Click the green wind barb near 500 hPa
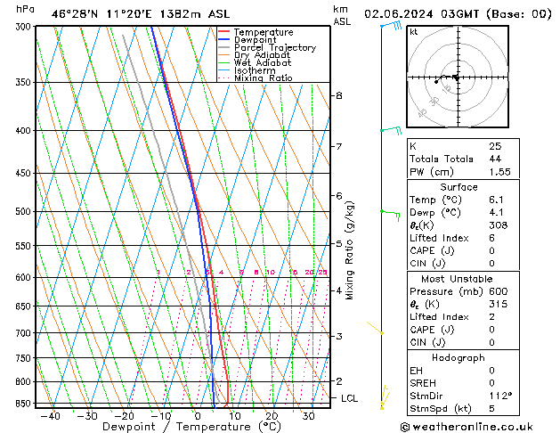The image size is (560, 433). coord(390,212)
